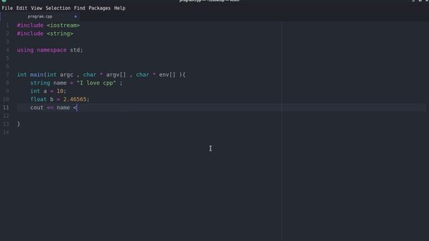The image size is (429, 241).
Task: Click the text <iostream> on line 1
Action: point(63,25)
